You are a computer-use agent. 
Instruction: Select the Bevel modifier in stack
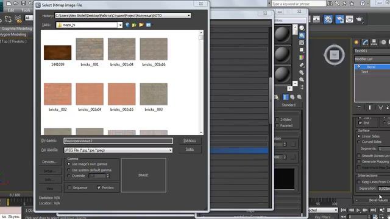(x=372, y=67)
